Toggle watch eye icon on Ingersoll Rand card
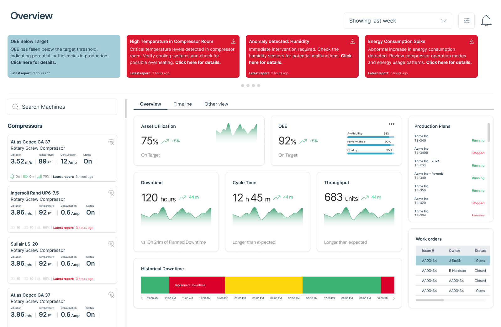 111,193
